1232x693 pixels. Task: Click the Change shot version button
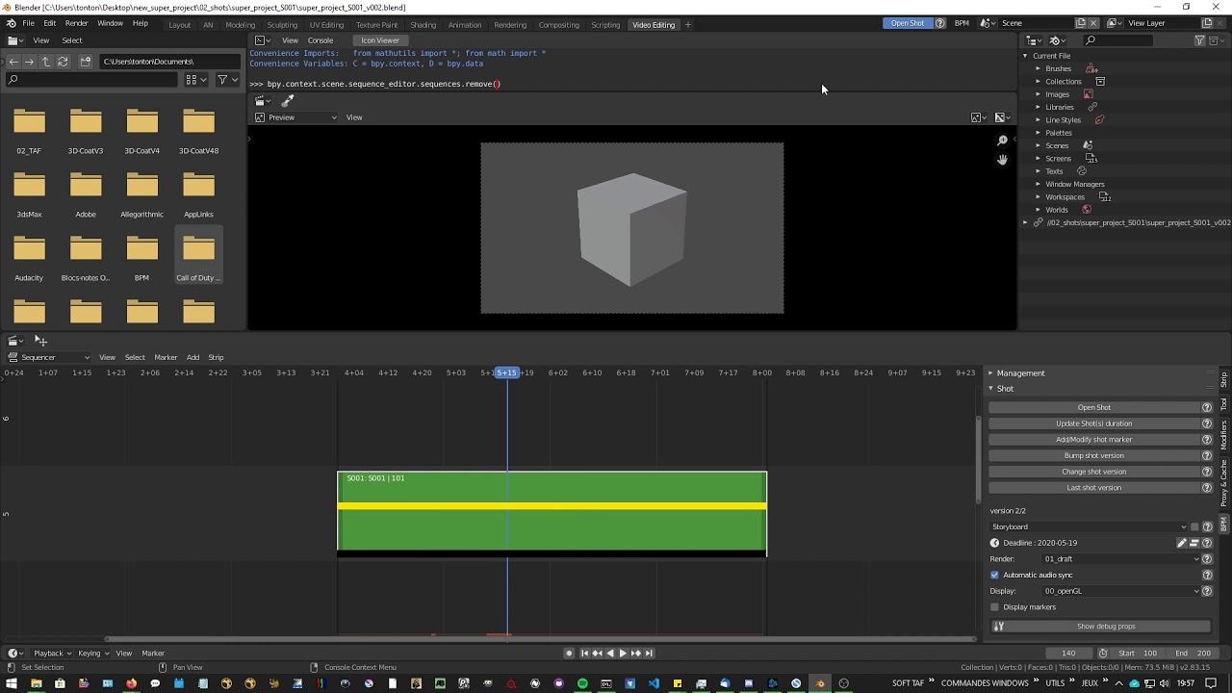pyautogui.click(x=1093, y=472)
